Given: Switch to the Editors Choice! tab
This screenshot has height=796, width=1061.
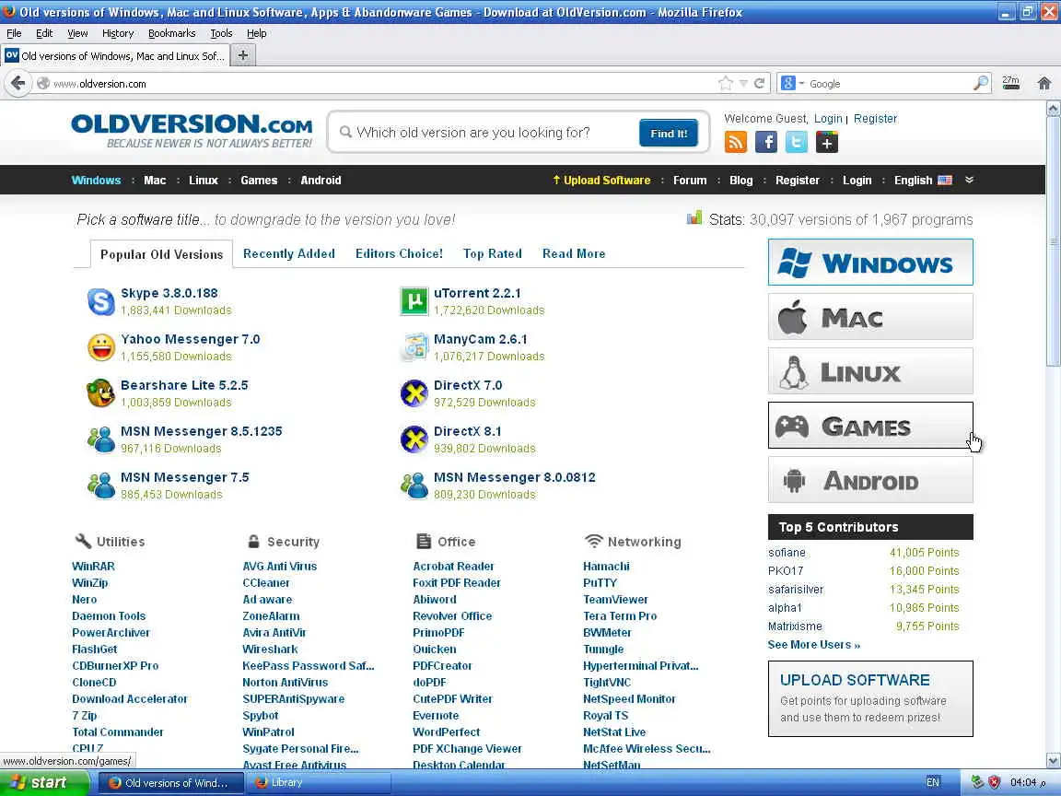Looking at the screenshot, I should tap(399, 254).
